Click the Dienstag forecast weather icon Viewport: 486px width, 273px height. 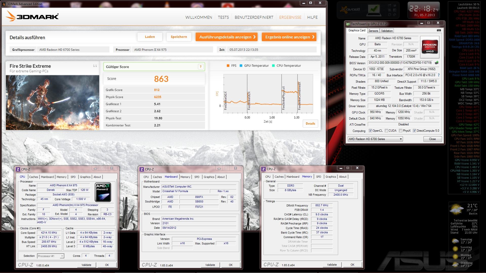pyautogui.click(x=456, y=264)
